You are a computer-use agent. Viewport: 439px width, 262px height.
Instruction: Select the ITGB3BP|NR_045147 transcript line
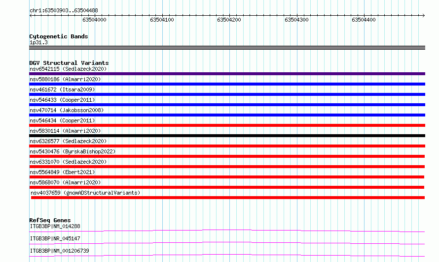click(227, 243)
